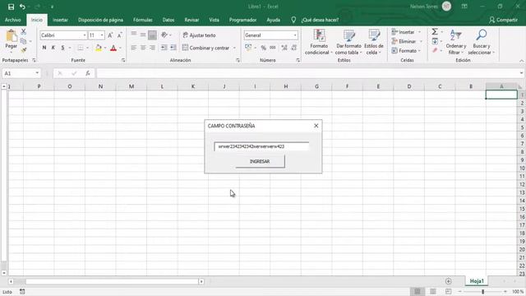The width and height of the screenshot is (526, 296).
Task: Open the font size dropdown
Action: pyautogui.click(x=102, y=35)
